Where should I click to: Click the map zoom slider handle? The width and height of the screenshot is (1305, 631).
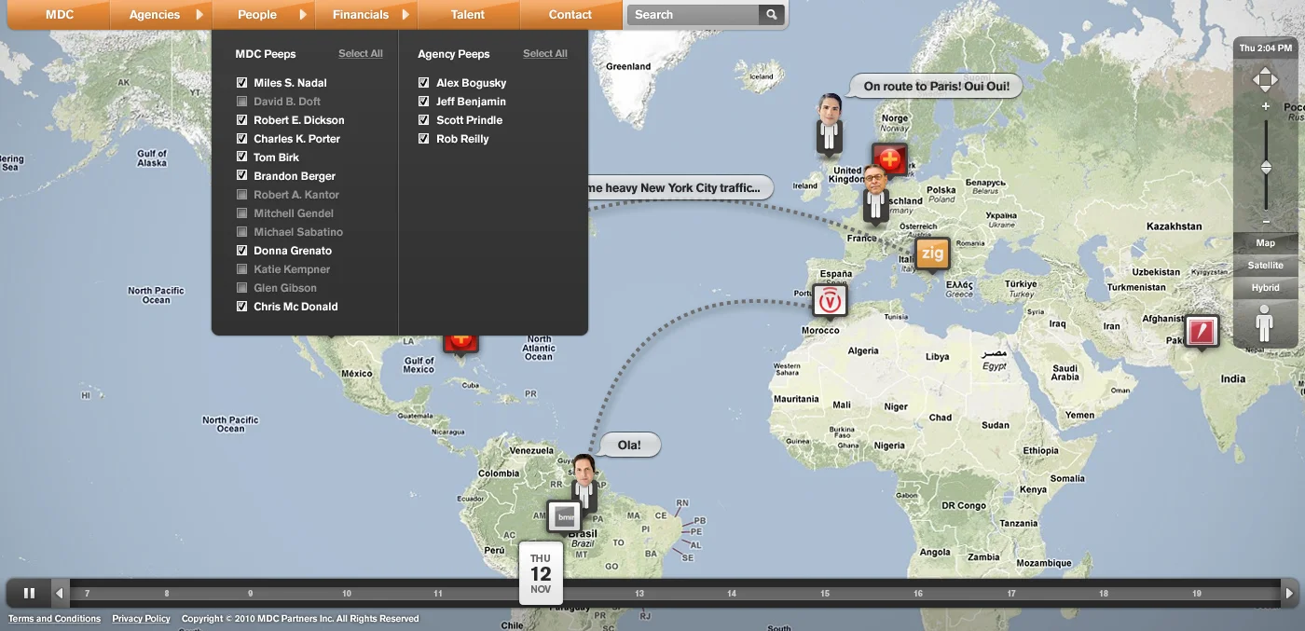pyautogui.click(x=1265, y=168)
